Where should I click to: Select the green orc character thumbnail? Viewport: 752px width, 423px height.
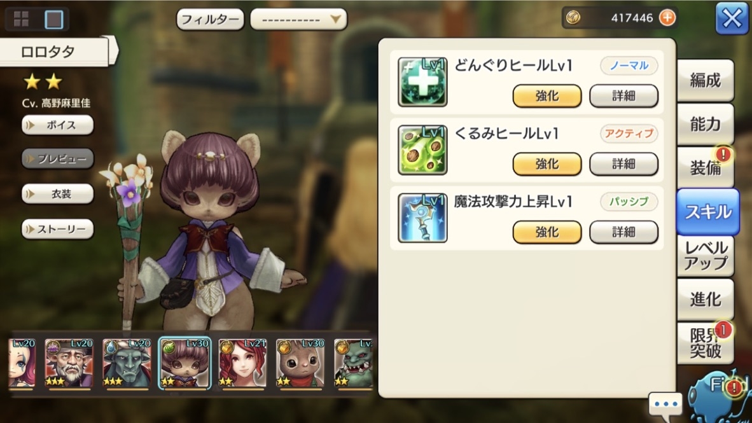point(353,363)
